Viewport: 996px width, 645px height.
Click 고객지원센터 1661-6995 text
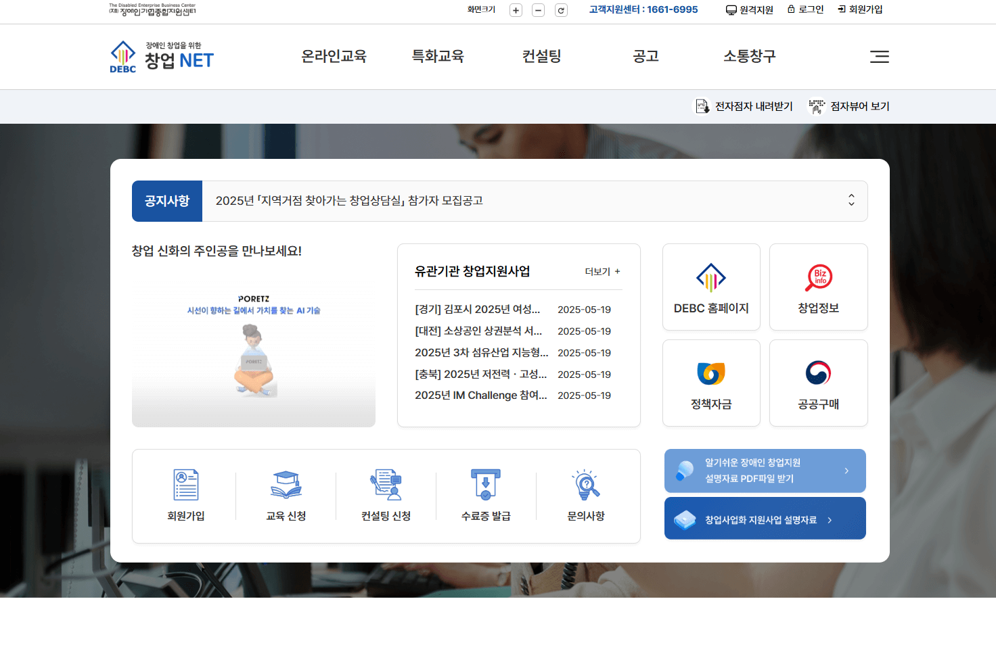click(643, 9)
